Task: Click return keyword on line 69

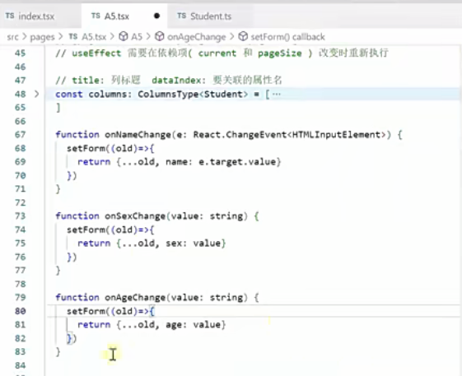Action: (x=94, y=162)
